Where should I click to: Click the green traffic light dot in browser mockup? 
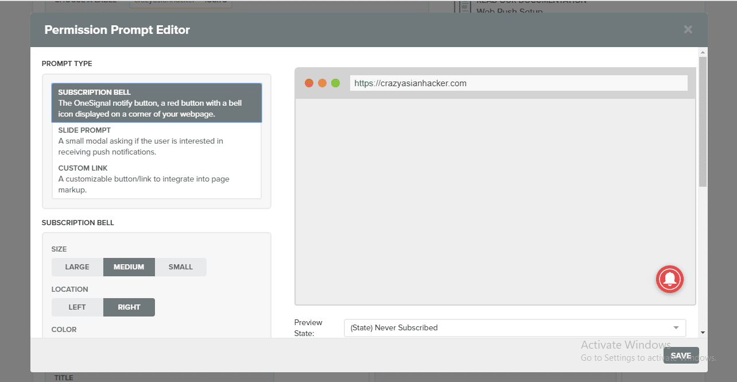click(336, 83)
